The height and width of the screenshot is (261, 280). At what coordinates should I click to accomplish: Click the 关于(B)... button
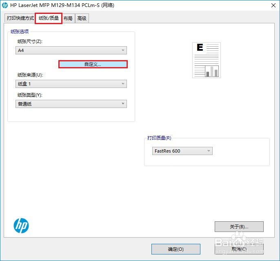tap(239, 227)
